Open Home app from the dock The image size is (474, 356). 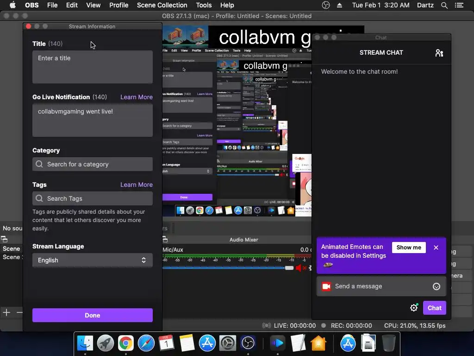pyautogui.click(x=318, y=343)
